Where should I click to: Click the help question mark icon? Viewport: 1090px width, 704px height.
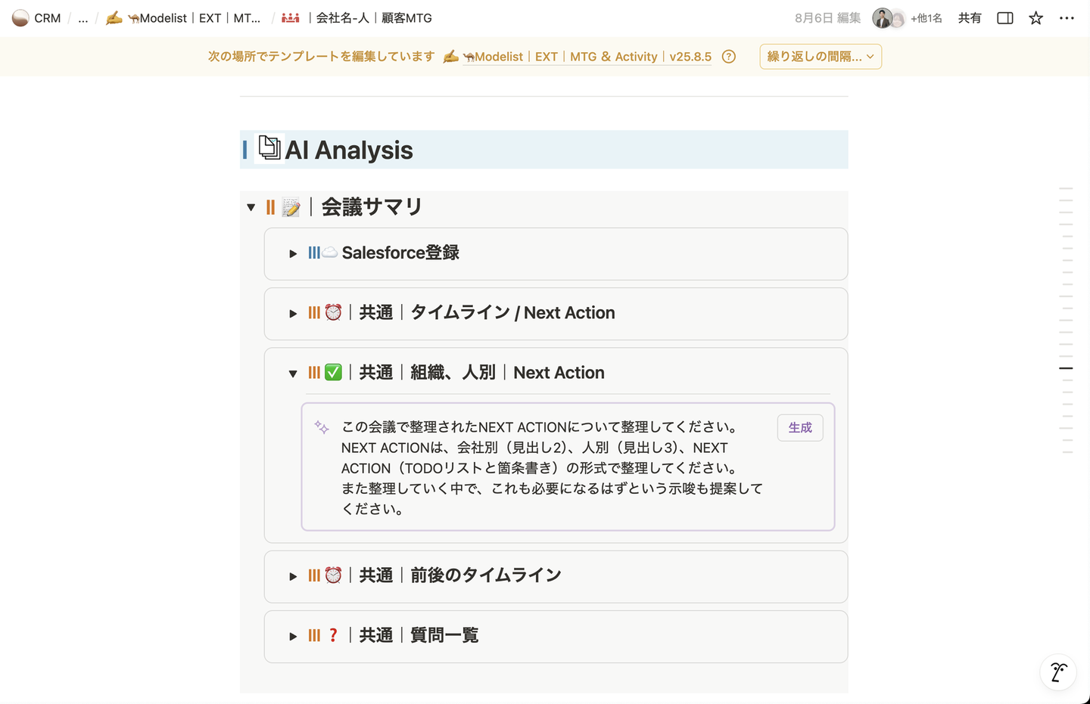tap(729, 57)
